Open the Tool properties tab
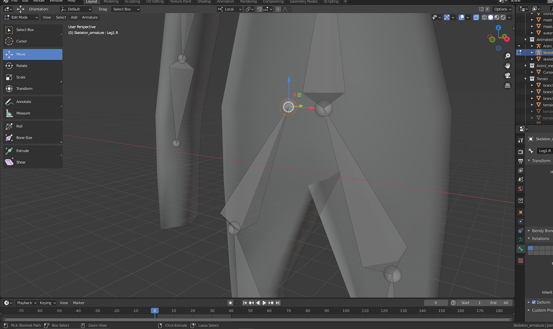Image resolution: width=553 pixels, height=329 pixels. coord(521,140)
